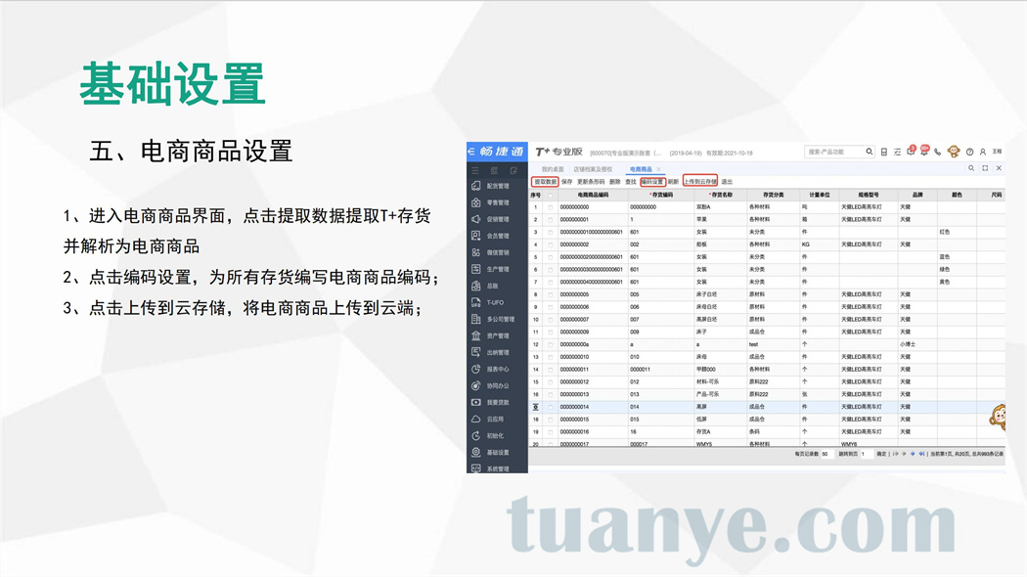Open the 总账 ledger icon

pos(476,286)
